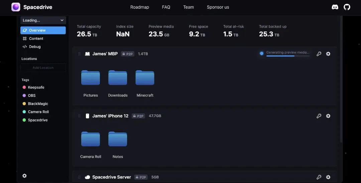Click the Total backed up 25.3 TB value
This screenshot has width=361, height=183.
click(x=269, y=34)
